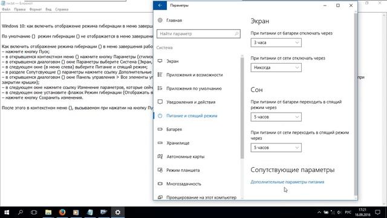Open File Explorer from the taskbar
This screenshot has height=218, width=387.
tap(48, 213)
